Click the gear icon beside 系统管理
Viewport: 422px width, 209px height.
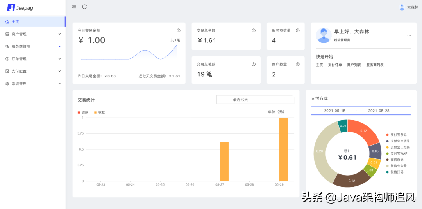(7, 84)
